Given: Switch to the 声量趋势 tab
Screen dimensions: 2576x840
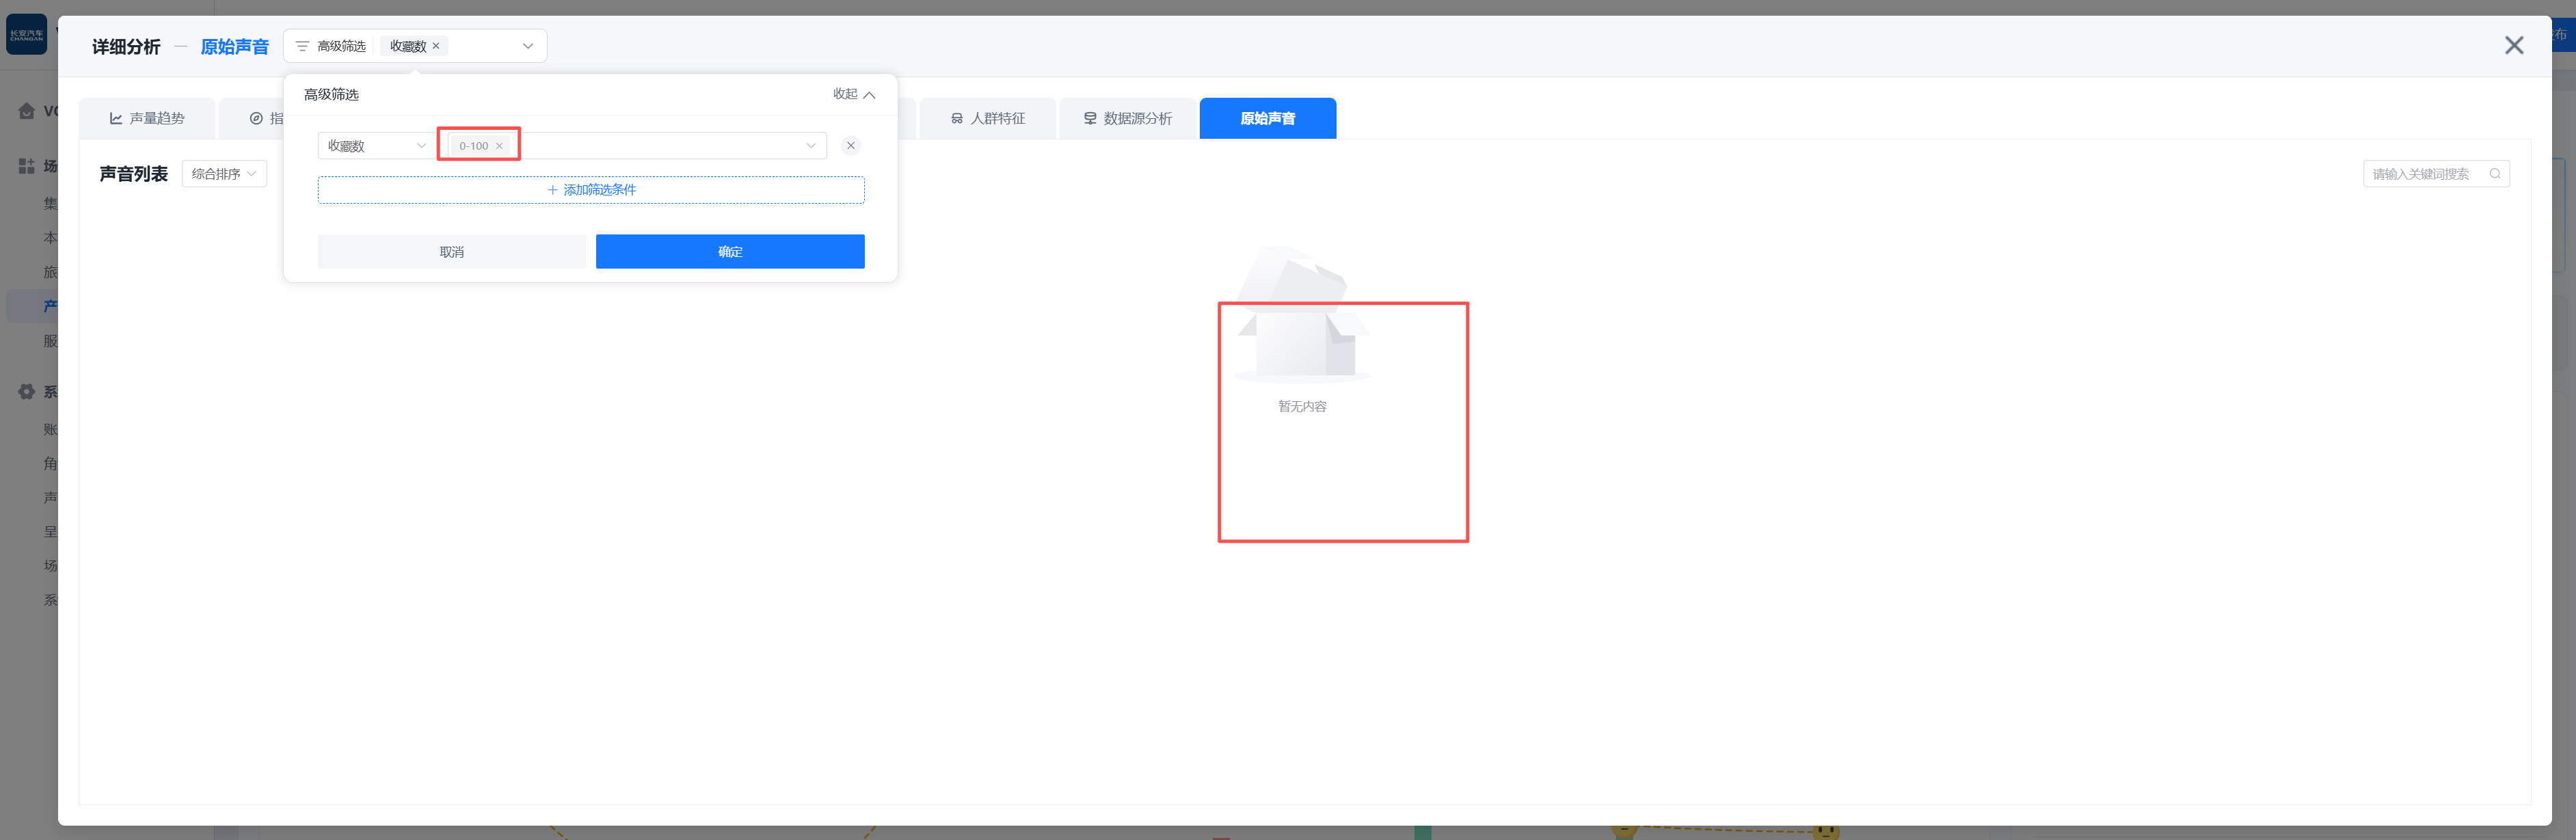Looking at the screenshot, I should pos(147,118).
